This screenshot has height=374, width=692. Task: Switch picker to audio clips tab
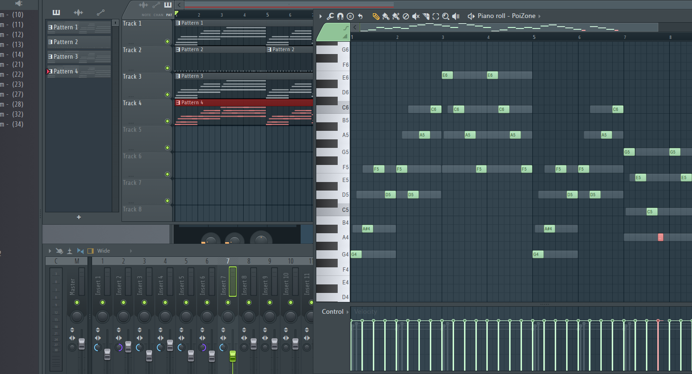click(x=78, y=12)
